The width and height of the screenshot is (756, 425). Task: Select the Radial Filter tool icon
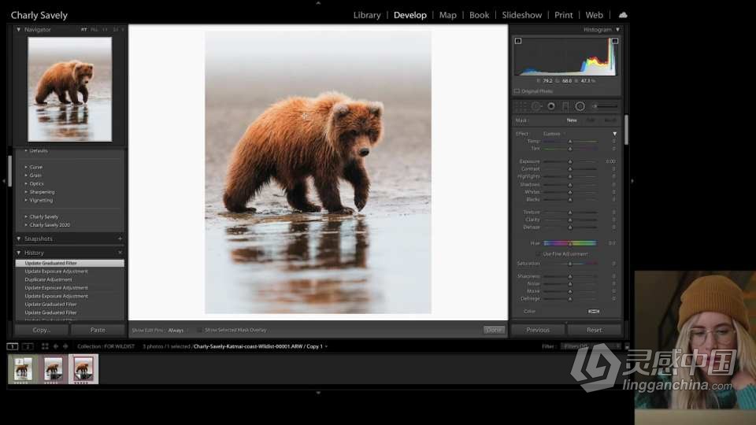click(x=580, y=106)
